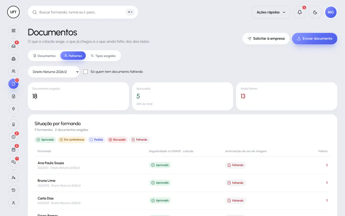Screen dimensions: 345x216
Task: Open the people group icon in sidebar
Action: pyautogui.click(x=13, y=71)
